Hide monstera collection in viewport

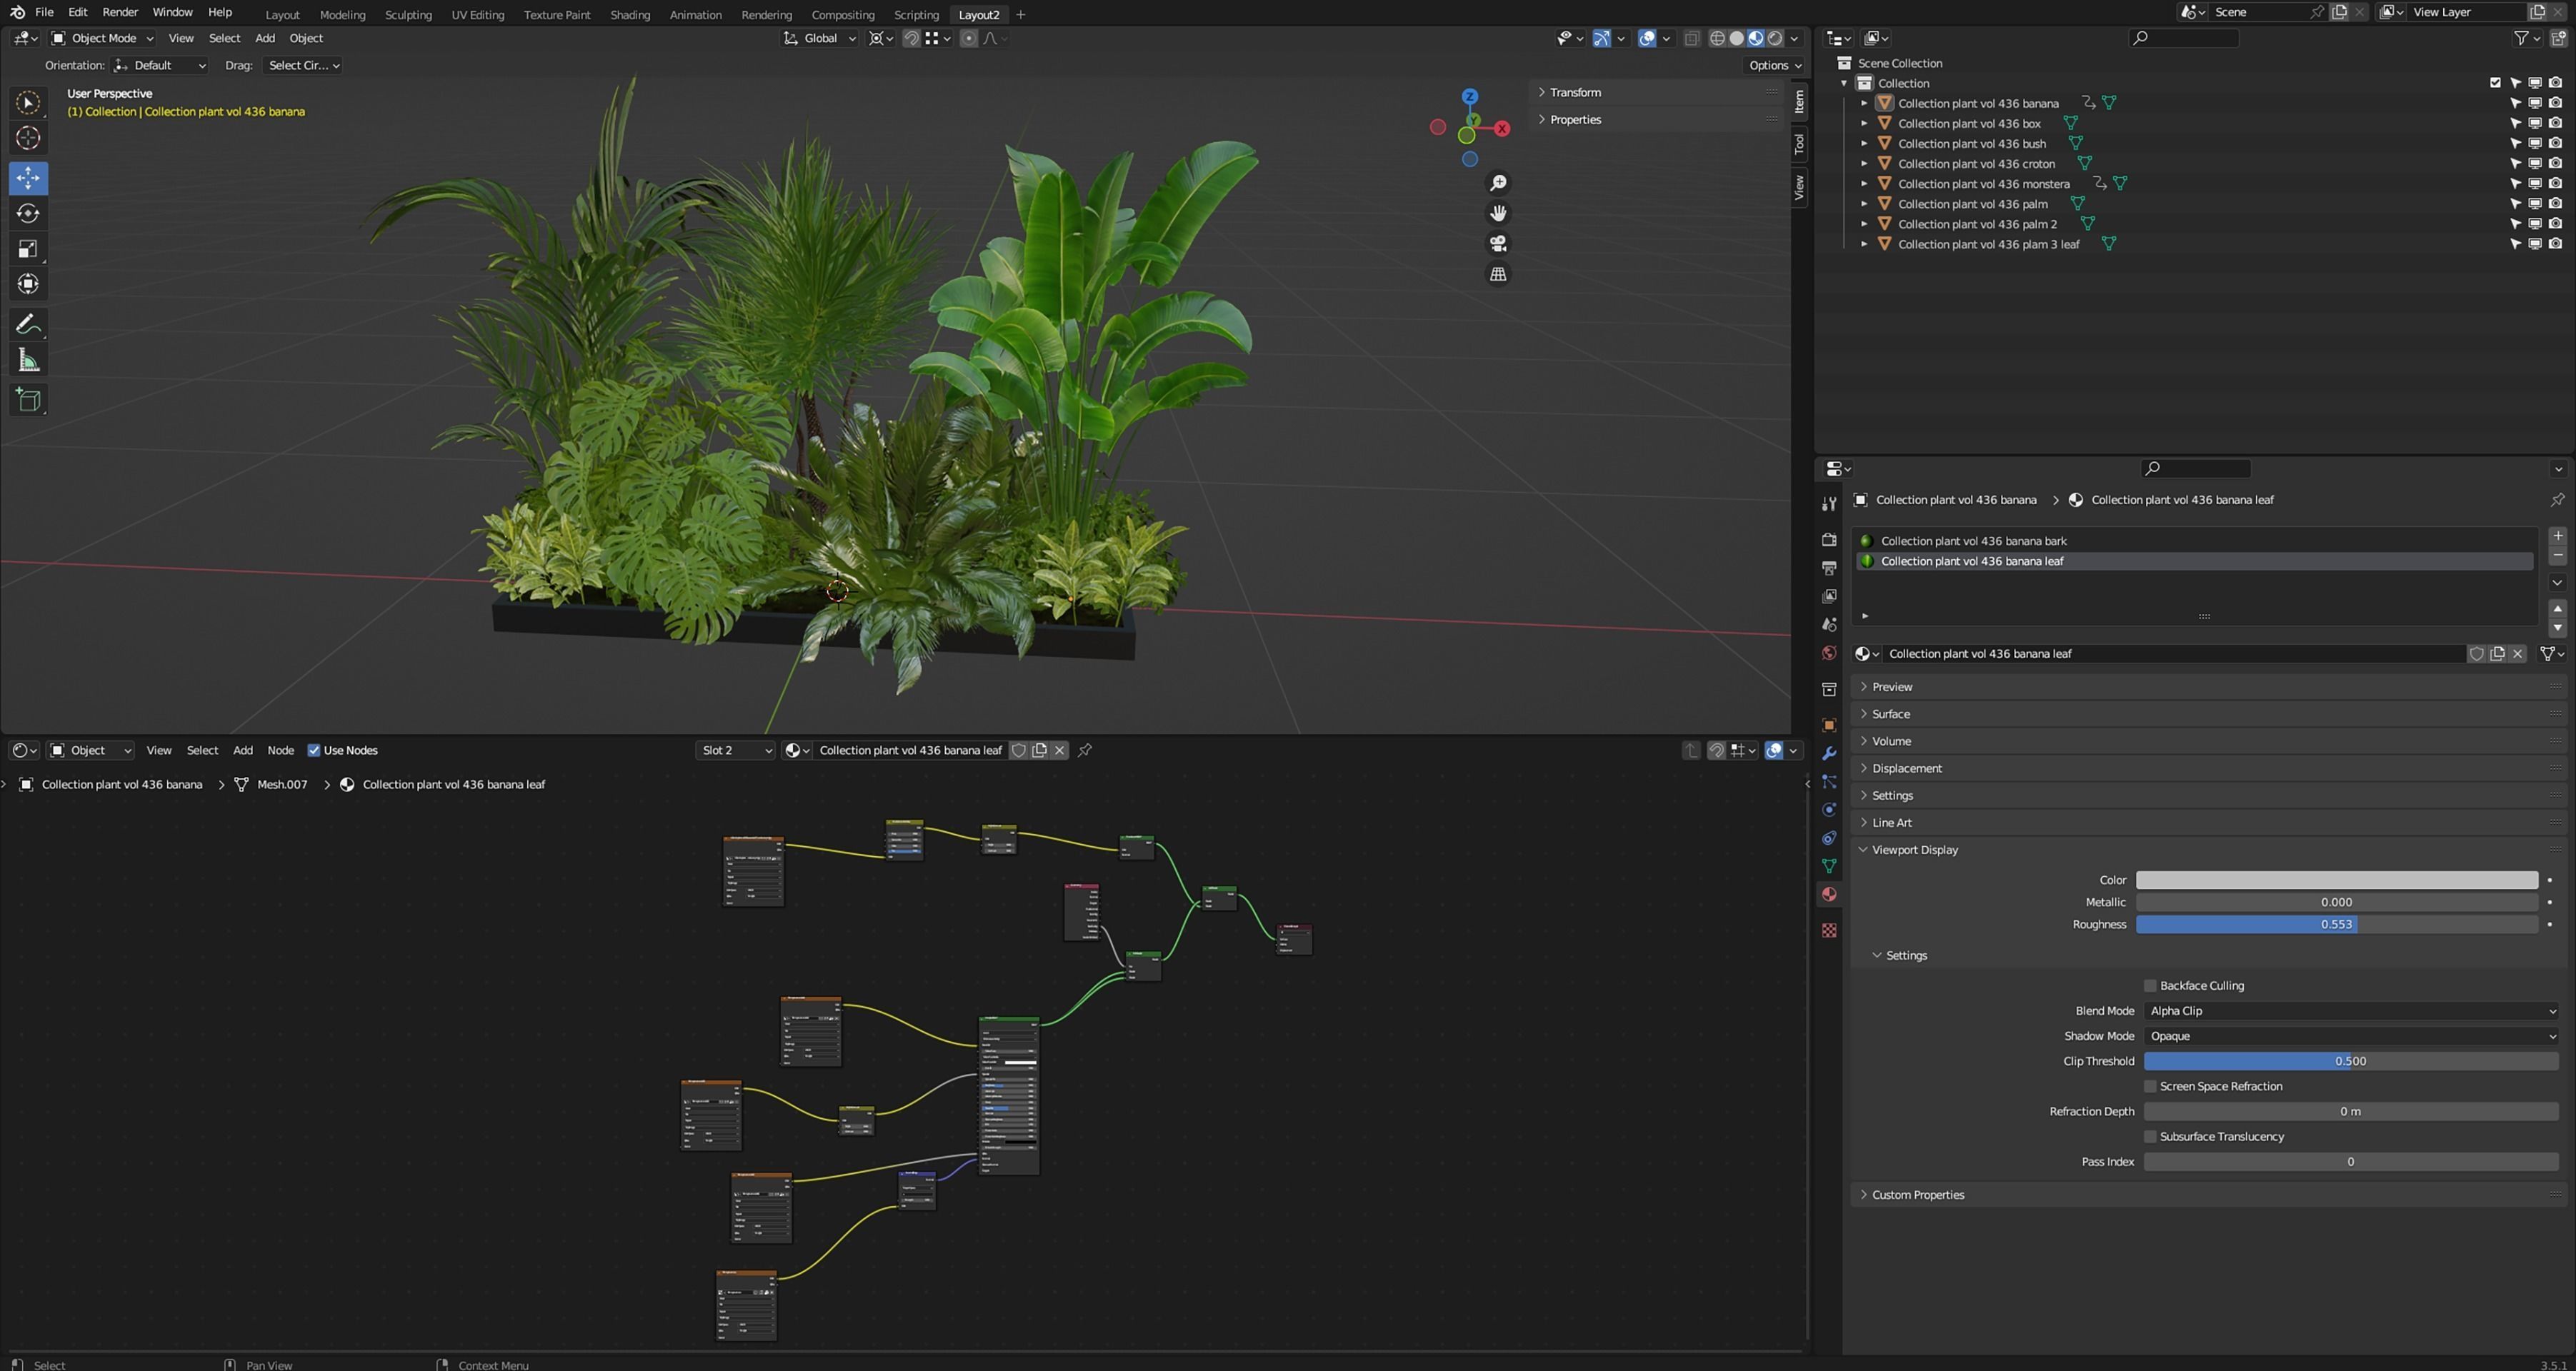2535,184
